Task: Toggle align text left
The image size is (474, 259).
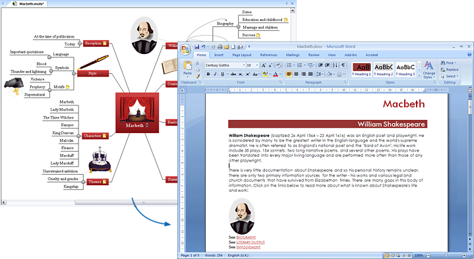Action: click(289, 74)
